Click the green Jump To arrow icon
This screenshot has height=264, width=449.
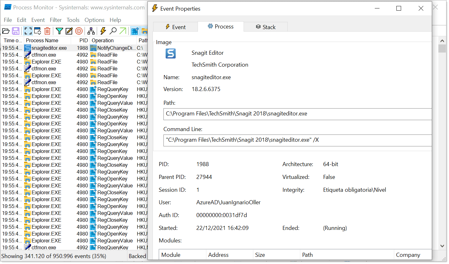click(123, 31)
